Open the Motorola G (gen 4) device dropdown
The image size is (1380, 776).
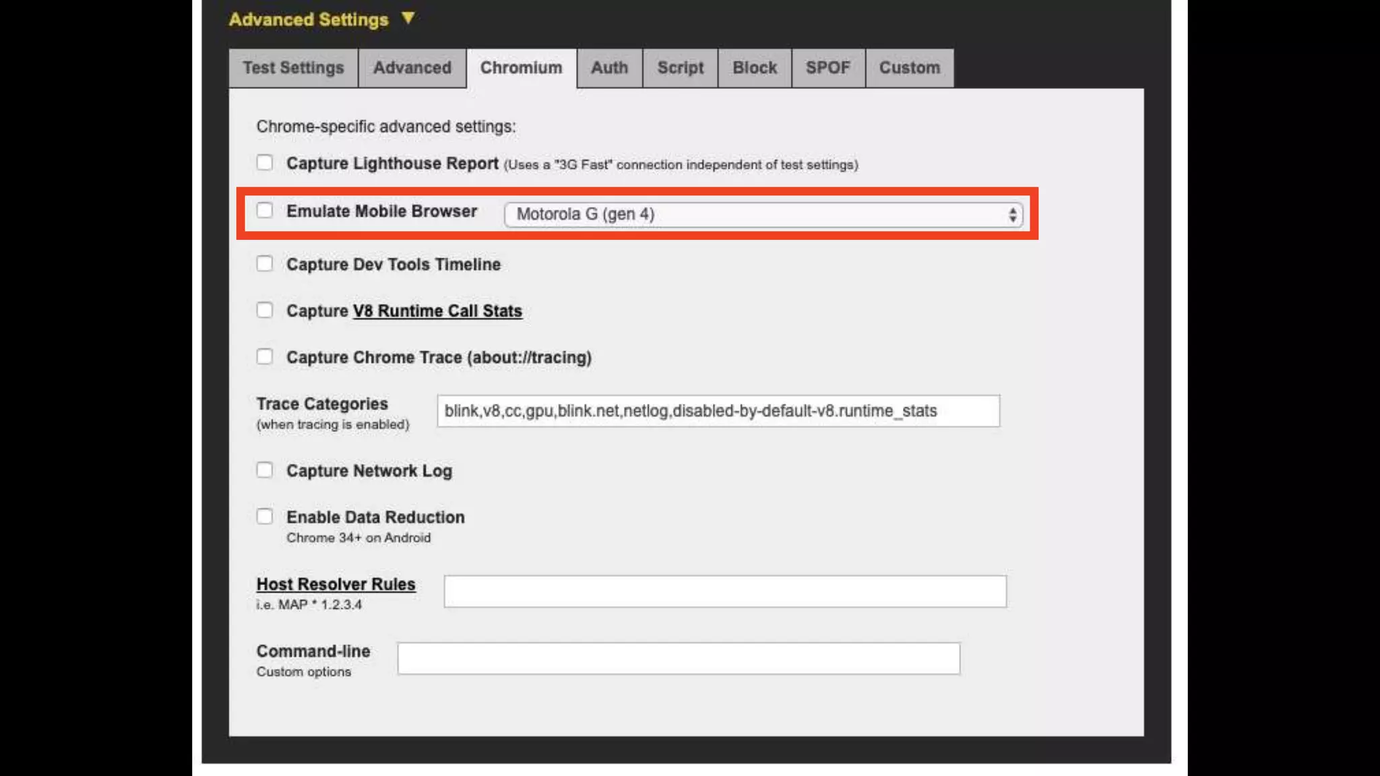763,214
